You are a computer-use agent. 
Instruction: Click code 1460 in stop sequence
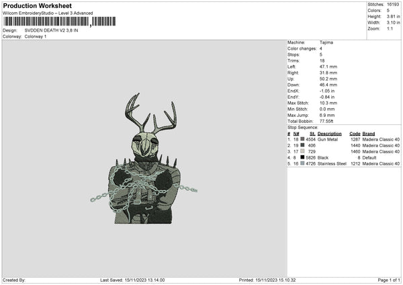coord(355,151)
